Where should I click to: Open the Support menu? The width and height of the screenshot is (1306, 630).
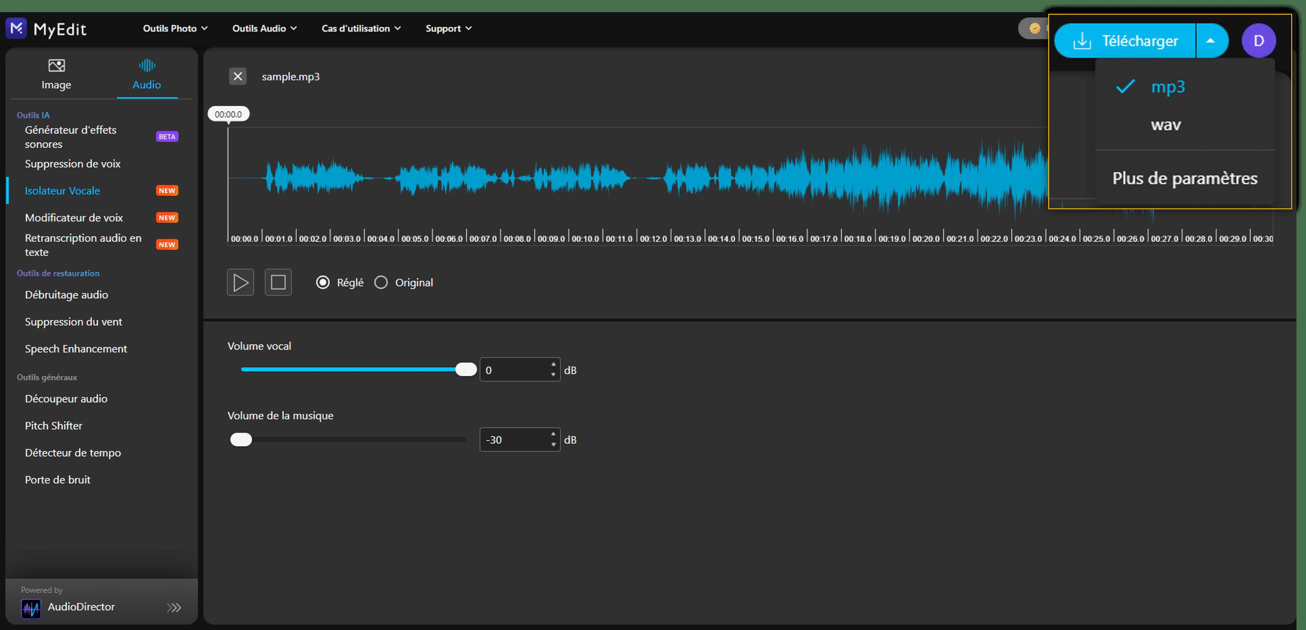pos(448,29)
